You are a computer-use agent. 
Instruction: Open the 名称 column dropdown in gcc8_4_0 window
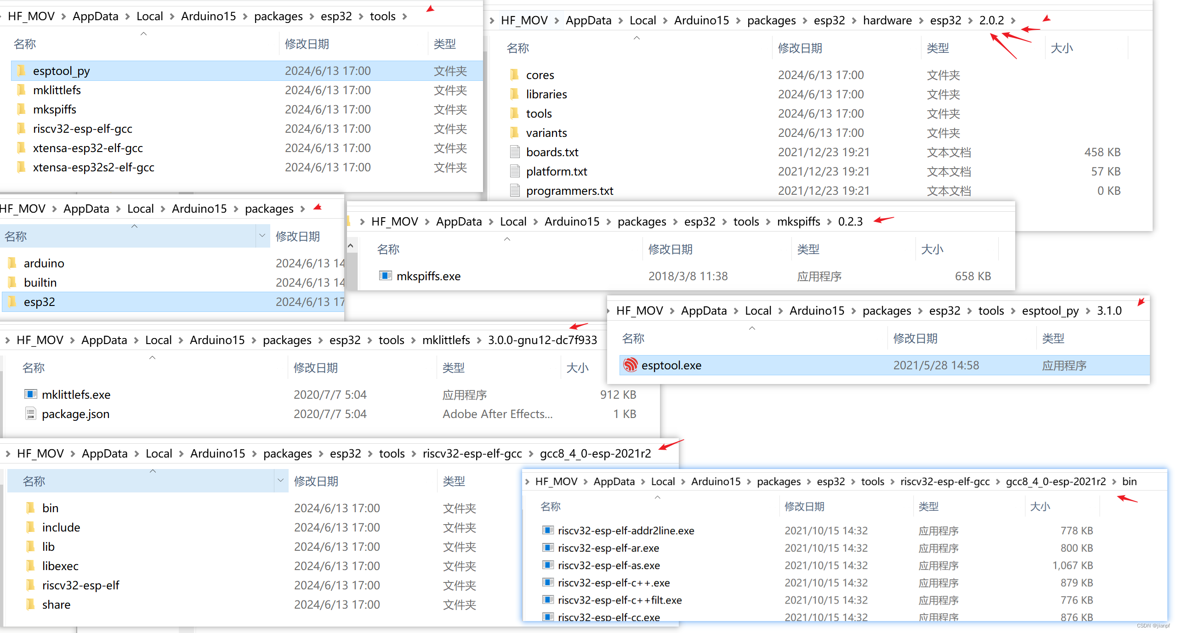point(280,481)
